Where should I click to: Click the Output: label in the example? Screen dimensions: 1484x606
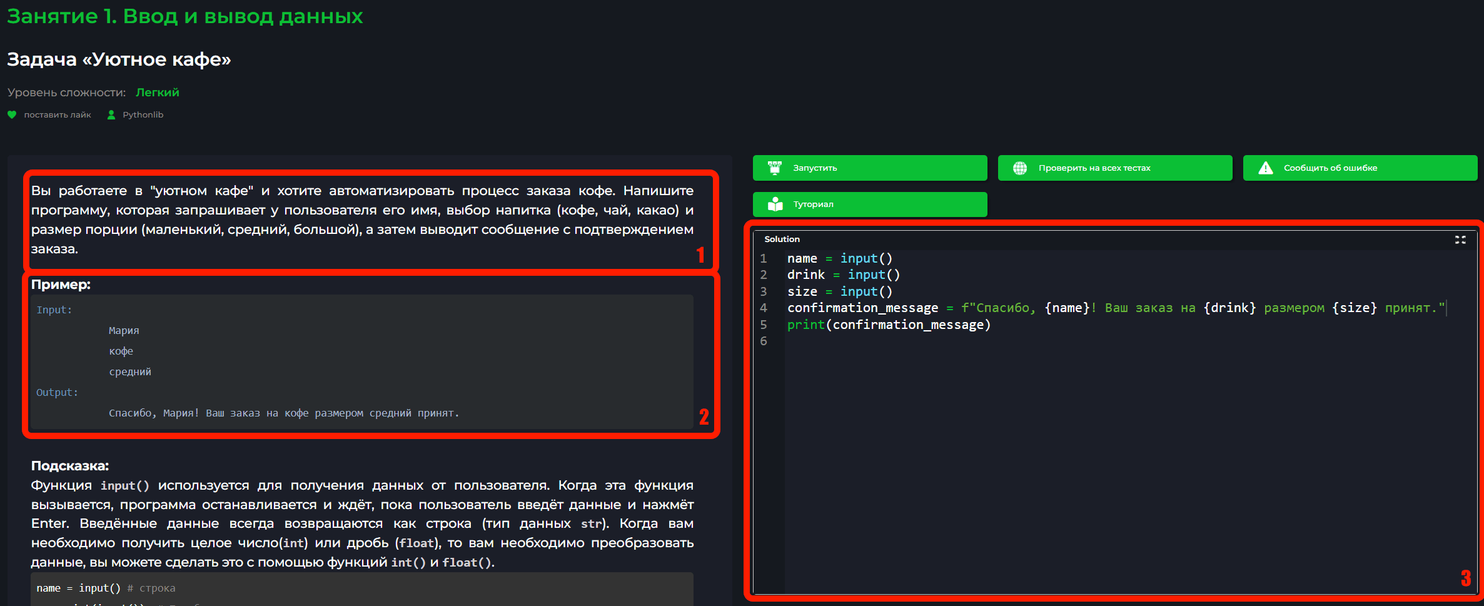coord(57,392)
